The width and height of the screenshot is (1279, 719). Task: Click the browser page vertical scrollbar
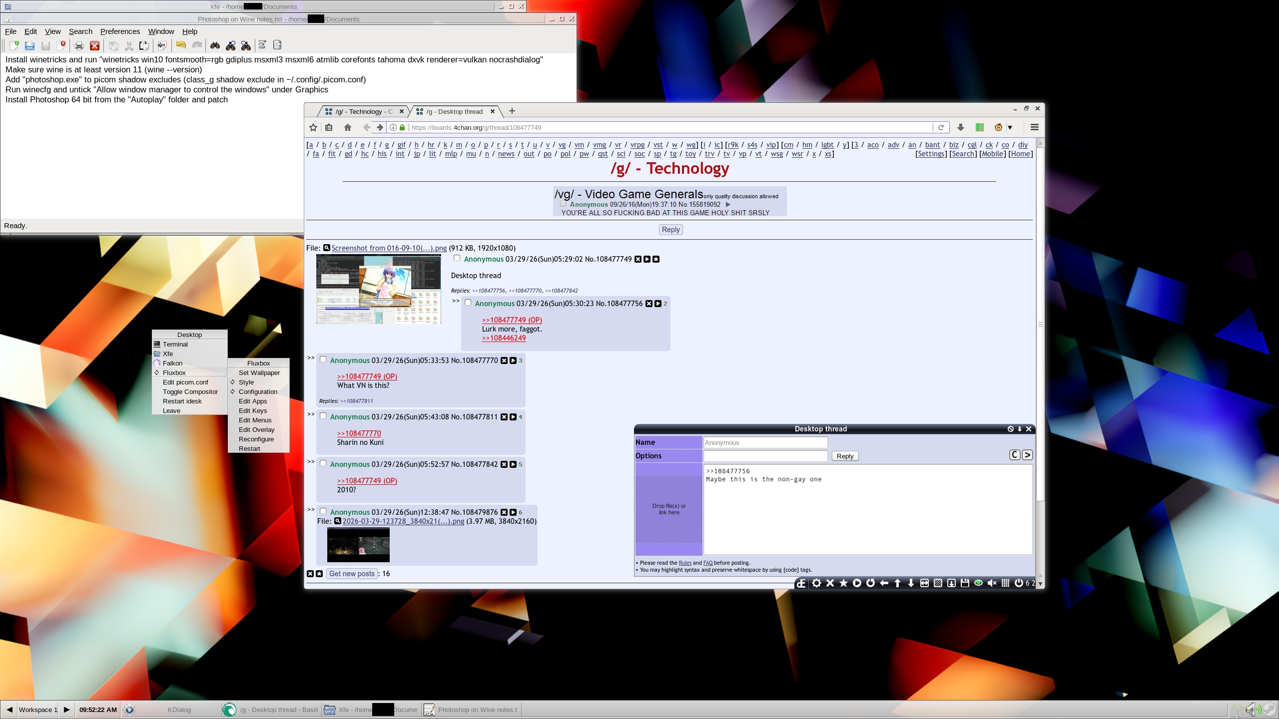click(x=1040, y=325)
